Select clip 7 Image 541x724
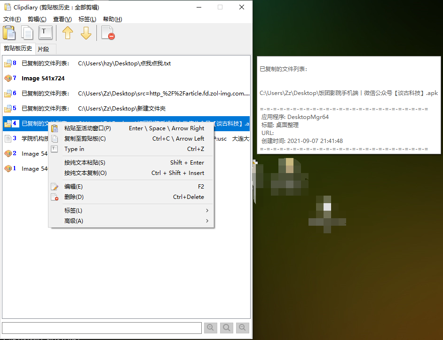Image resolution: width=443 pixels, height=340 pixels. [43, 78]
